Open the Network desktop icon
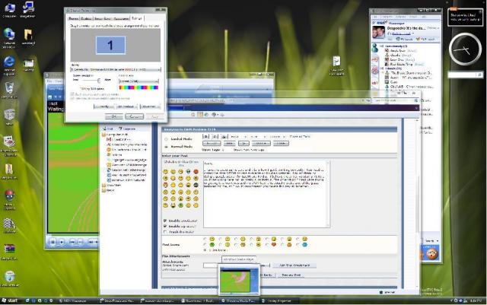 [x=9, y=38]
